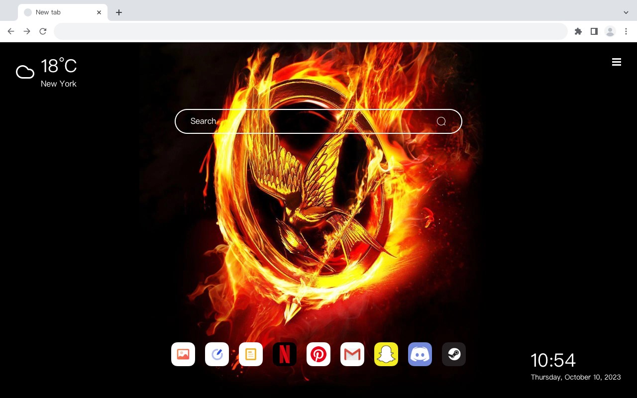This screenshot has width=637, height=398.
Task: Expand the tab search dropdown arrow
Action: (626, 12)
